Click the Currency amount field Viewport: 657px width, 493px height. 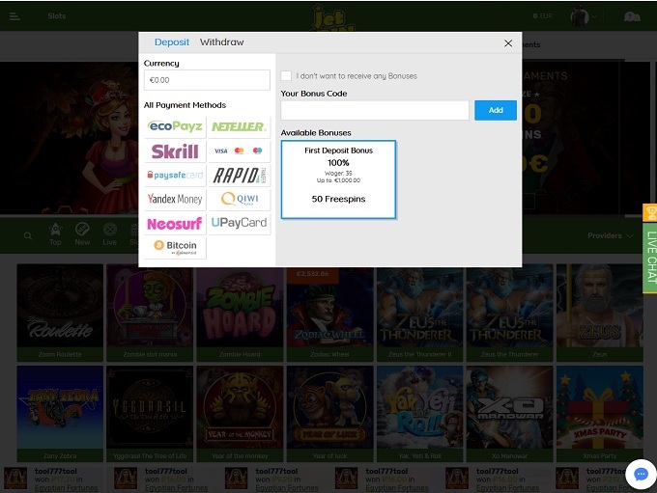coord(207,80)
